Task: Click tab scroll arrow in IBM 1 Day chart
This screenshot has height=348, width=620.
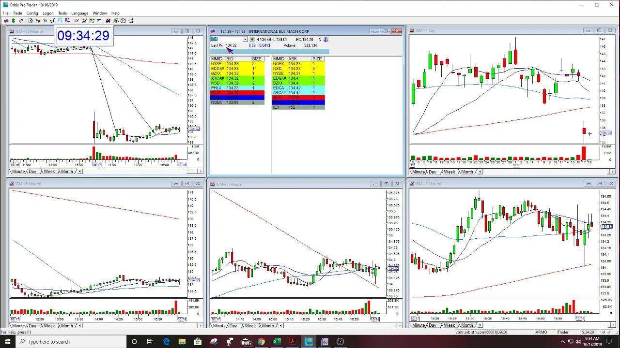Action: (480, 172)
